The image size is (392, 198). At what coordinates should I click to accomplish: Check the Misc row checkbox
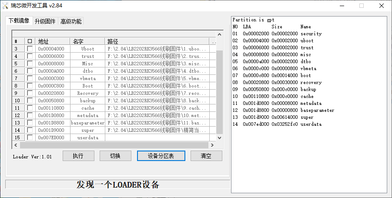click(x=30, y=64)
